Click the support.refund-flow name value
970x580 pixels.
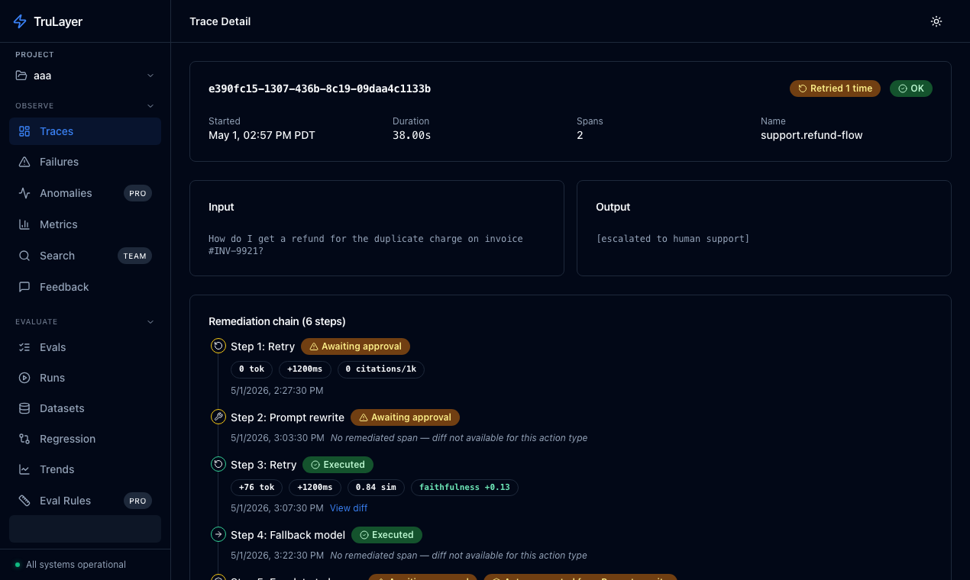(x=812, y=135)
